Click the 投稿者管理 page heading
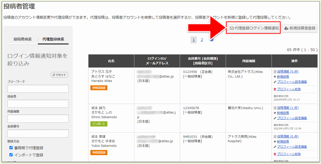Image resolution: width=321 pixels, height=164 pixels. 19,6
